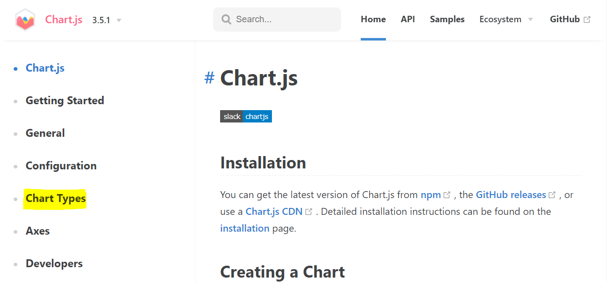Expand Chart Types sidebar section
Image resolution: width=607 pixels, height=282 pixels.
click(x=56, y=199)
